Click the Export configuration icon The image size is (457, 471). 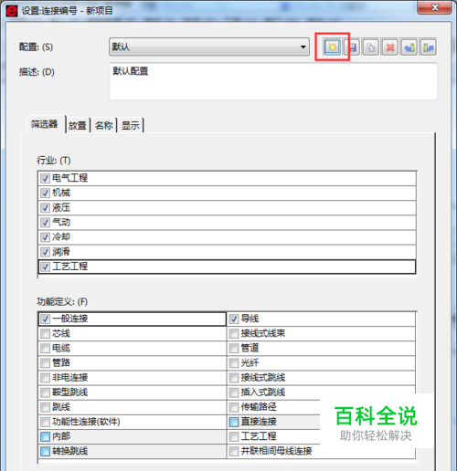pos(428,47)
